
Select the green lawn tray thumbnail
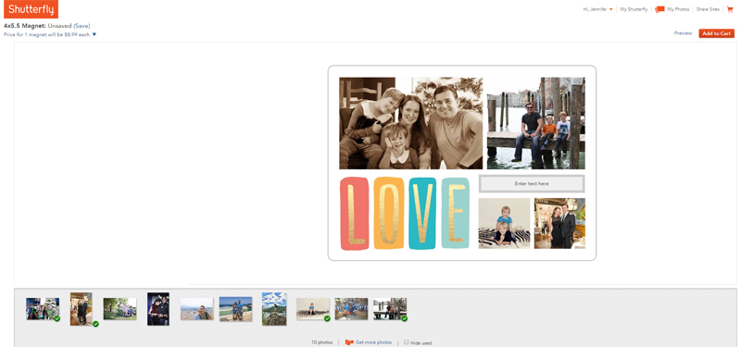120,309
